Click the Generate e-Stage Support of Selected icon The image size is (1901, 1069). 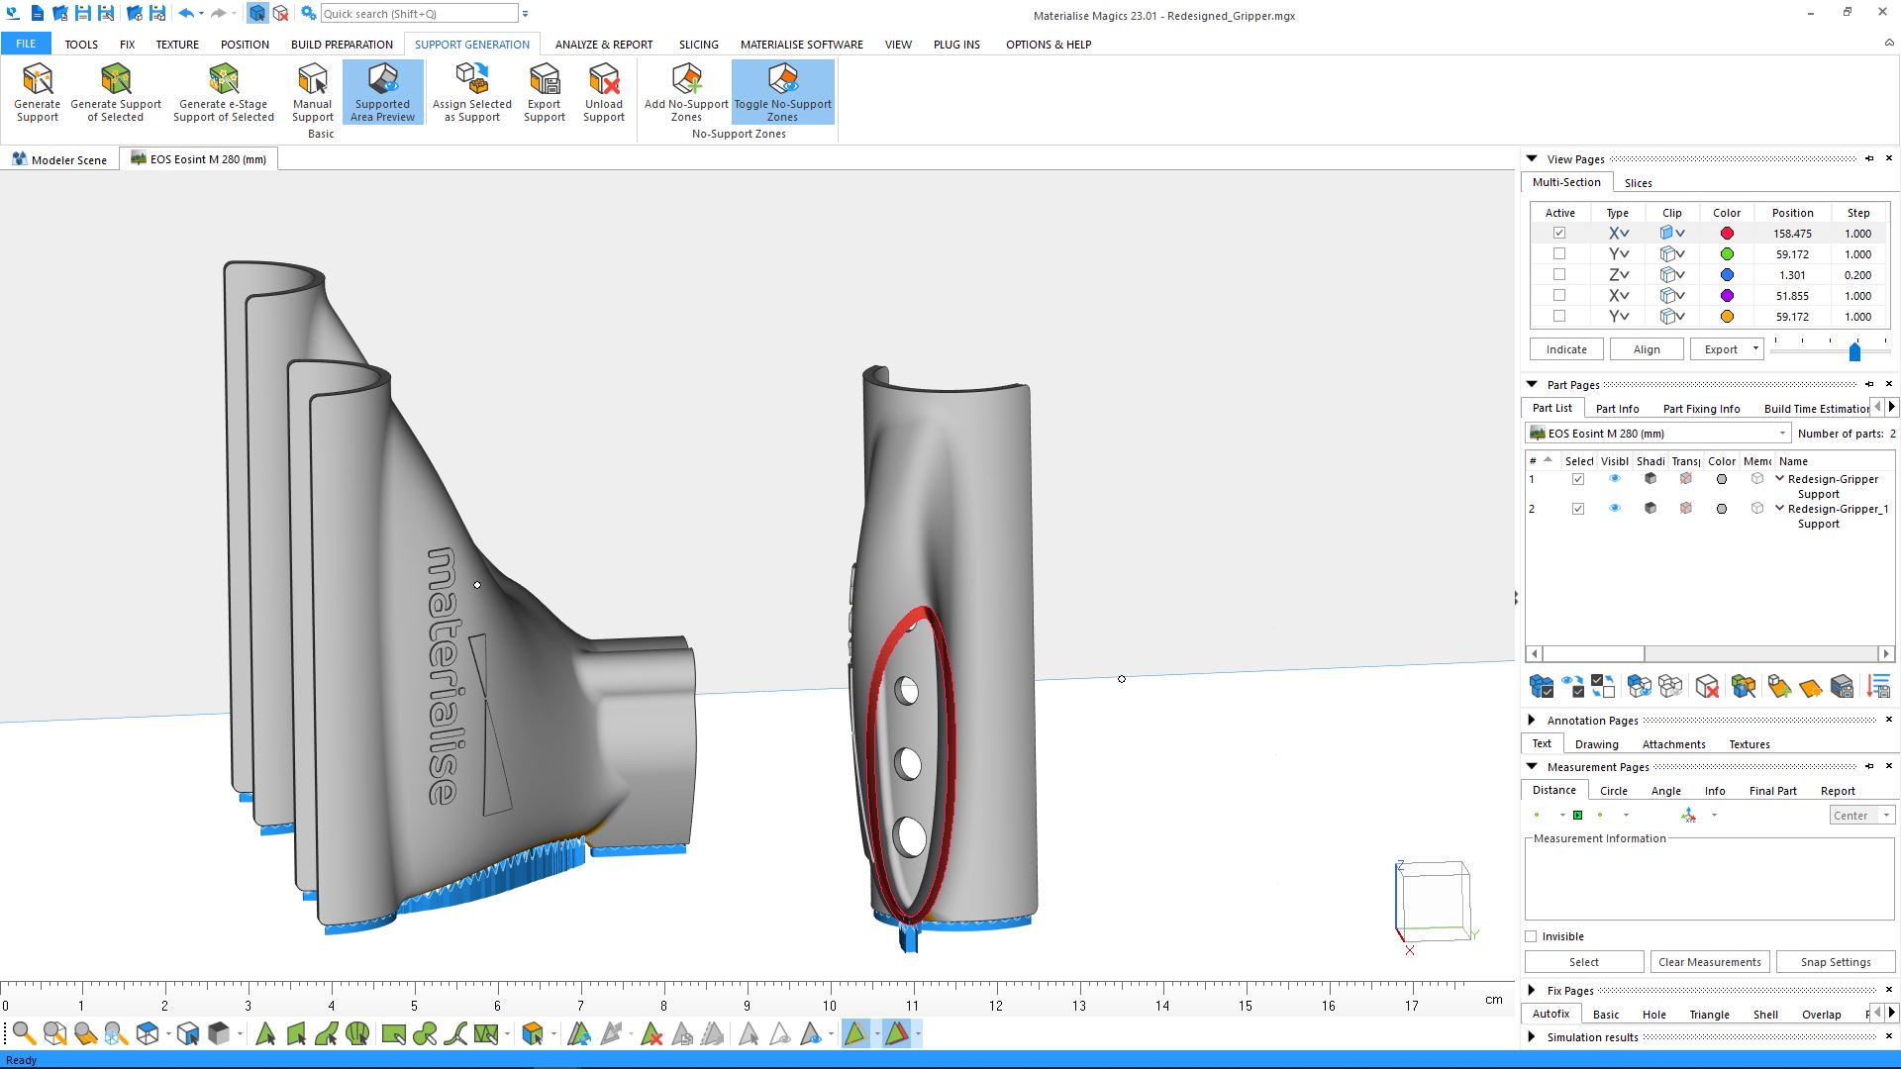[223, 92]
